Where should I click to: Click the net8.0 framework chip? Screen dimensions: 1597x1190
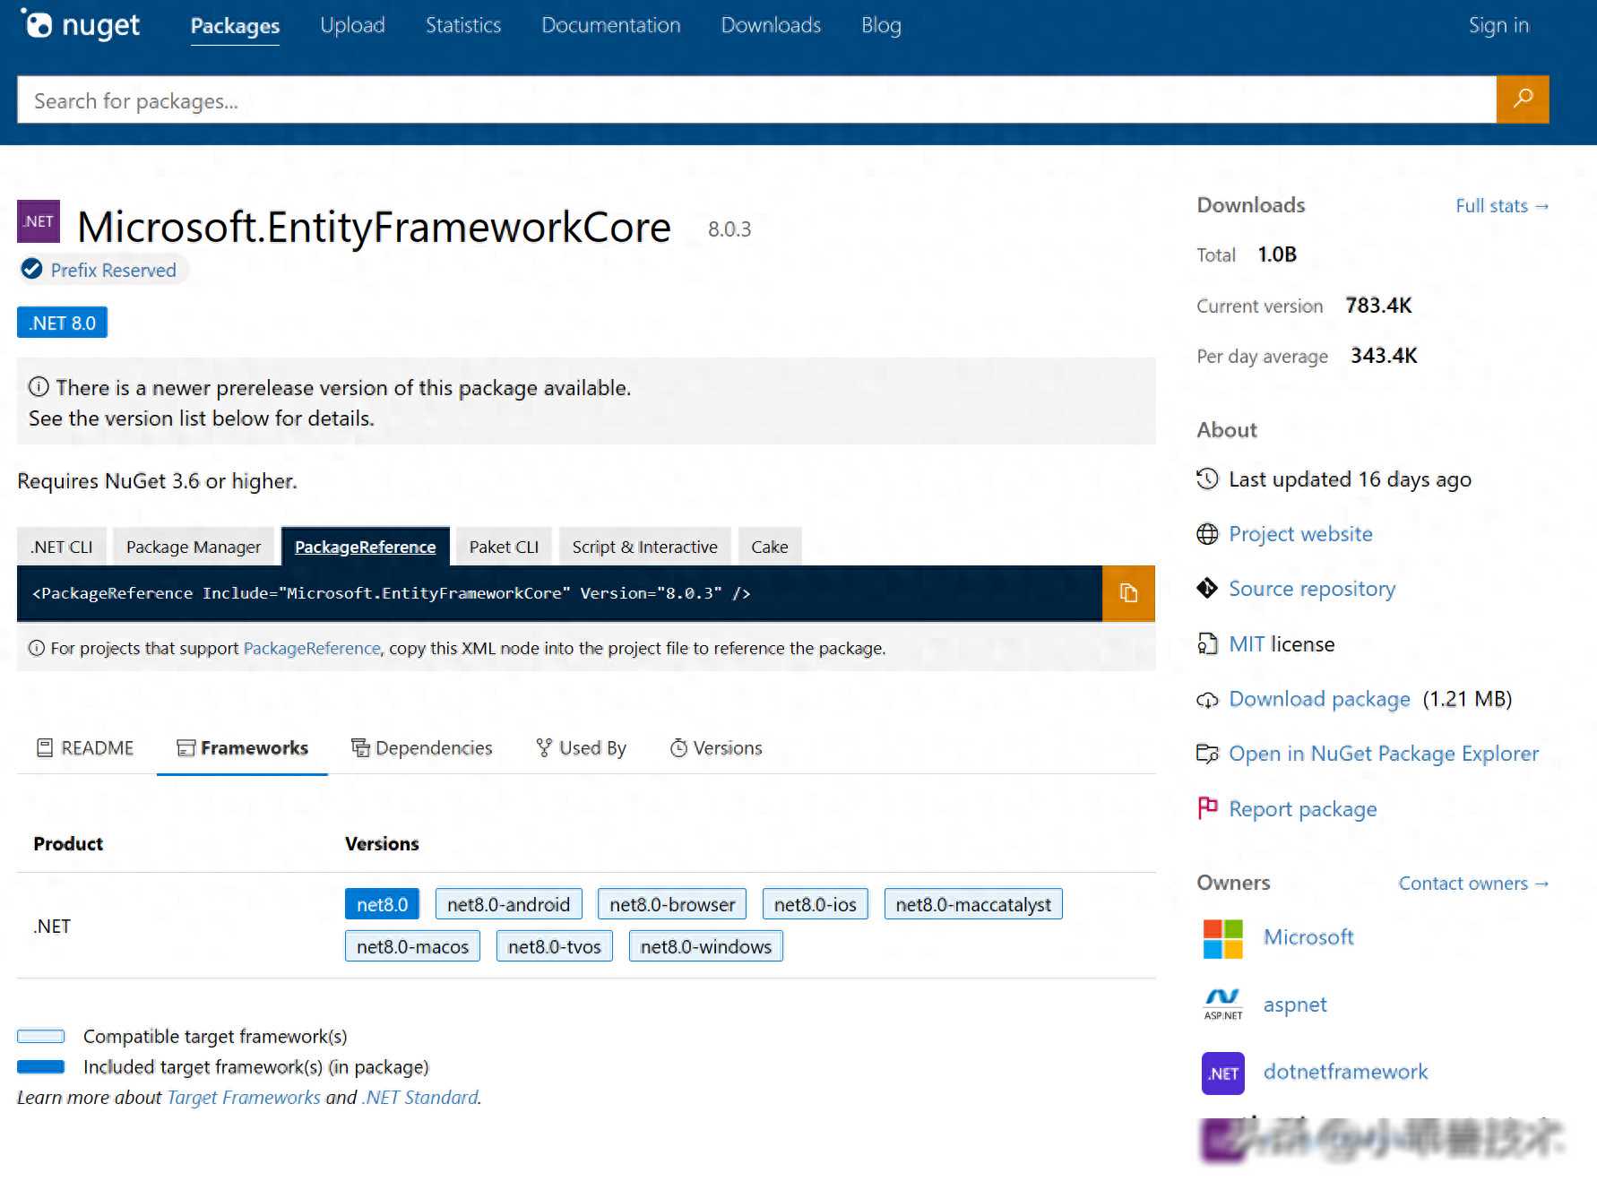(x=382, y=904)
